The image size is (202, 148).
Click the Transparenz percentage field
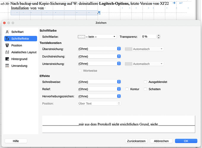(149, 37)
